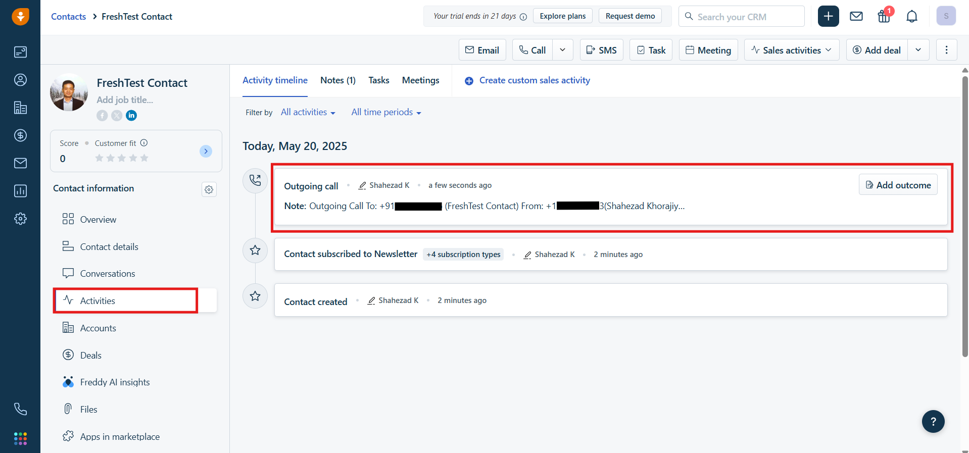
Task: Open Reports chart icon in sidebar
Action: [x=20, y=191]
